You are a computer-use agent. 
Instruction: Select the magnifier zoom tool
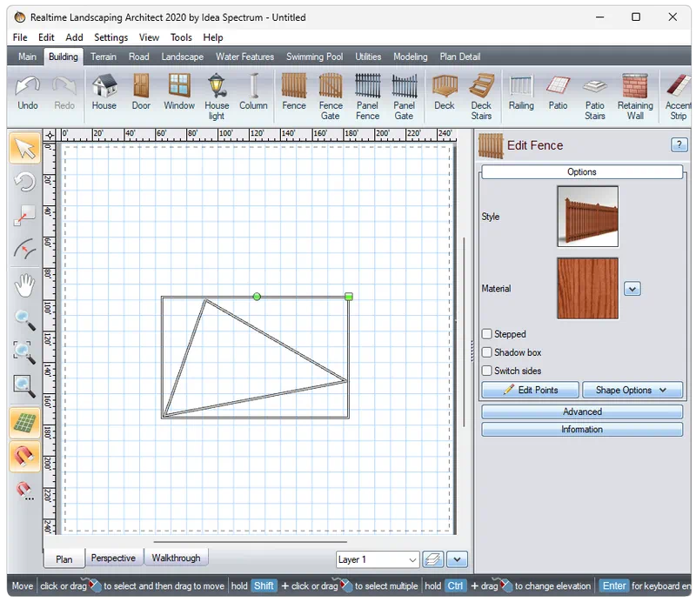point(25,319)
